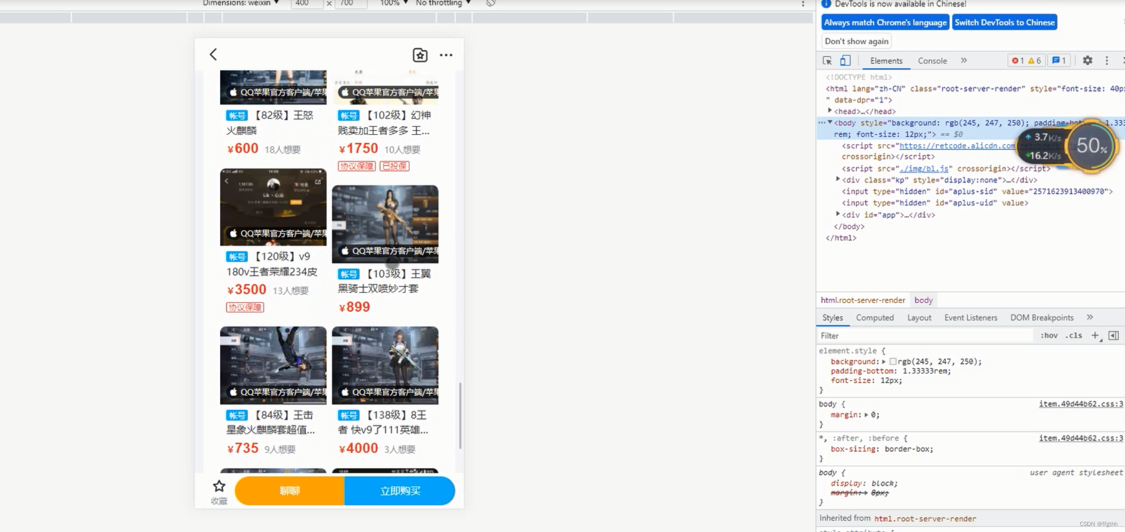Image resolution: width=1125 pixels, height=532 pixels.
Task: Switch to the Console tab
Action: click(x=932, y=61)
